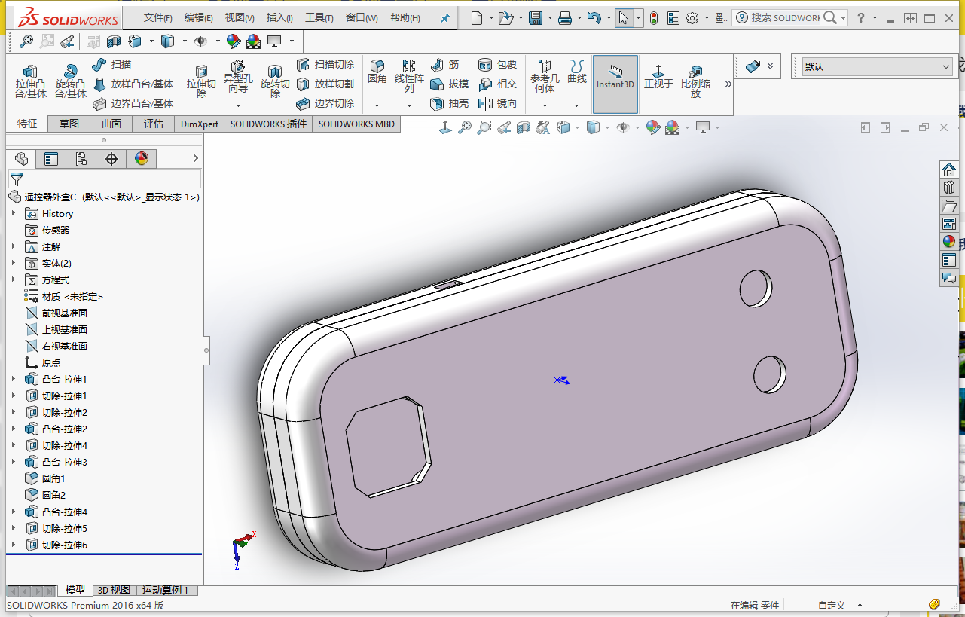Open the ConfigurationManager tab icon
This screenshot has height=617, width=965.
click(x=81, y=158)
